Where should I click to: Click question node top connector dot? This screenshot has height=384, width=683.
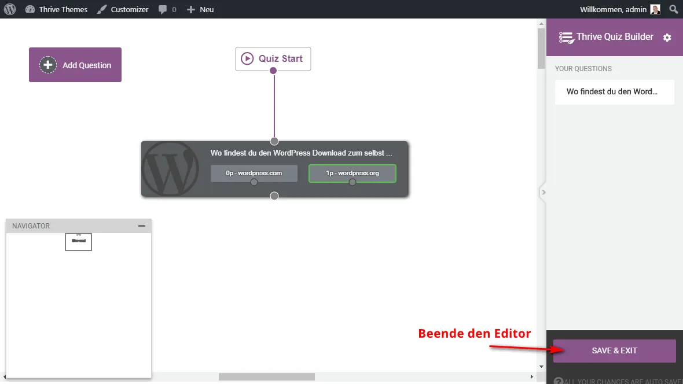click(274, 141)
